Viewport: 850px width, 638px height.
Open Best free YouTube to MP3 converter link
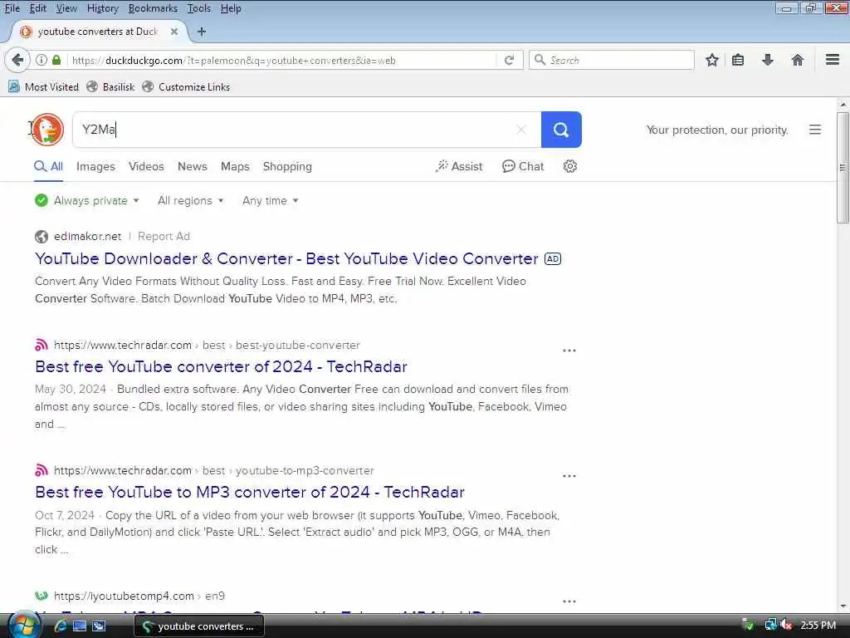tap(250, 492)
